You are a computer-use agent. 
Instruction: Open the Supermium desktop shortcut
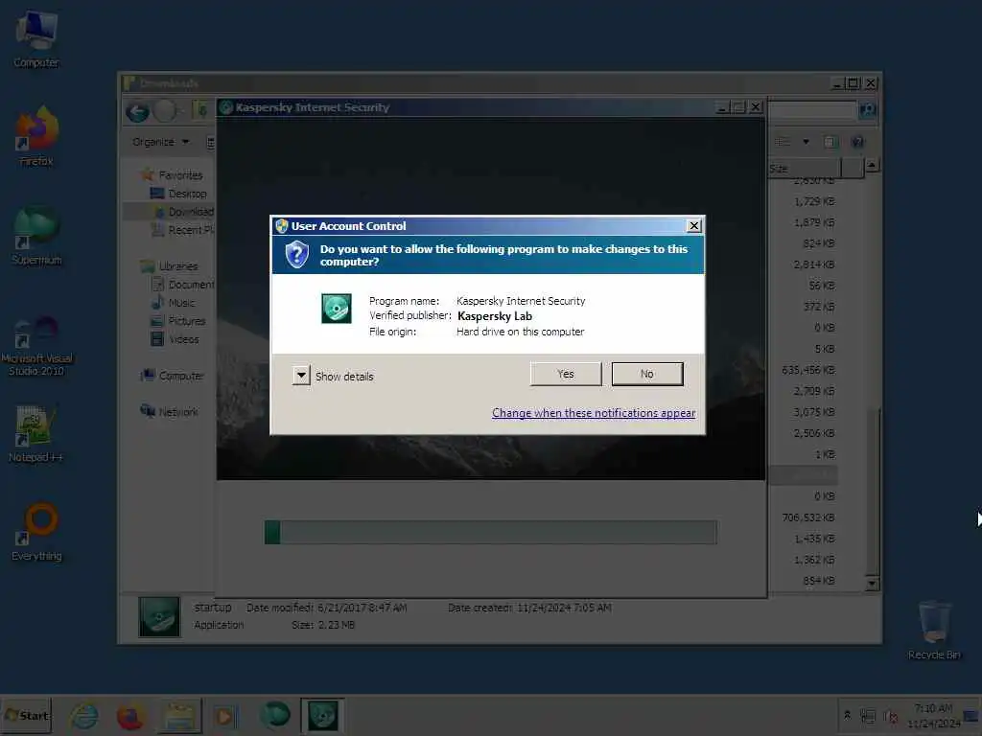(36, 236)
